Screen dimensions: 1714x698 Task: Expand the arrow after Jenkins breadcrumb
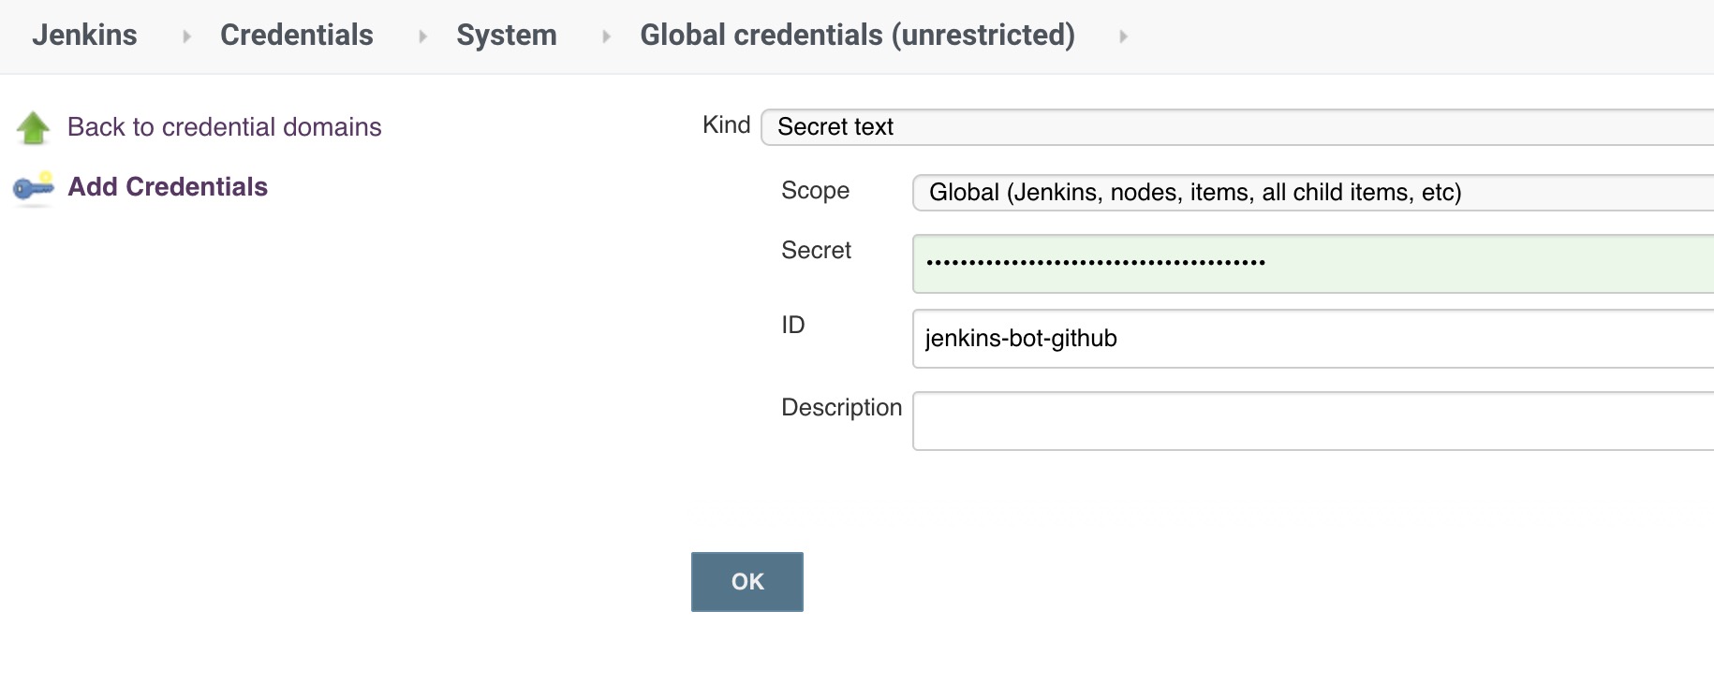186,36
